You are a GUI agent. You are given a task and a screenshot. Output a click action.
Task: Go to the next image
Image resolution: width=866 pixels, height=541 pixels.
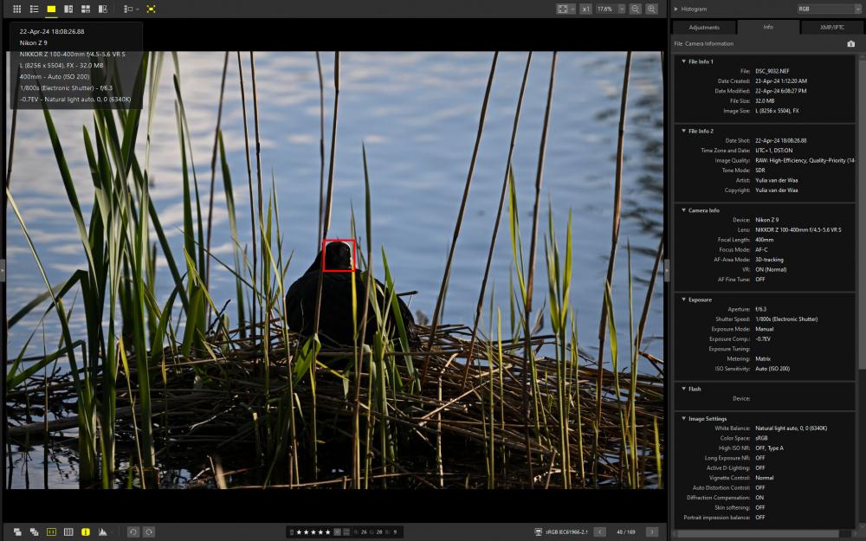(652, 531)
